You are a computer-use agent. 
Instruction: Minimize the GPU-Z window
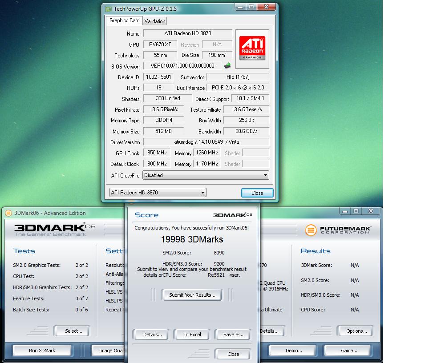point(240,7)
